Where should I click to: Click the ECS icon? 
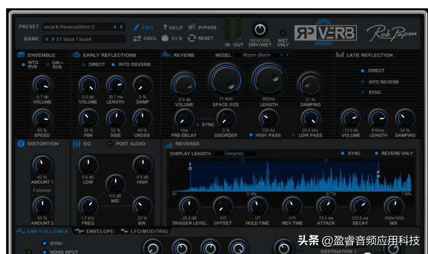[165, 39]
